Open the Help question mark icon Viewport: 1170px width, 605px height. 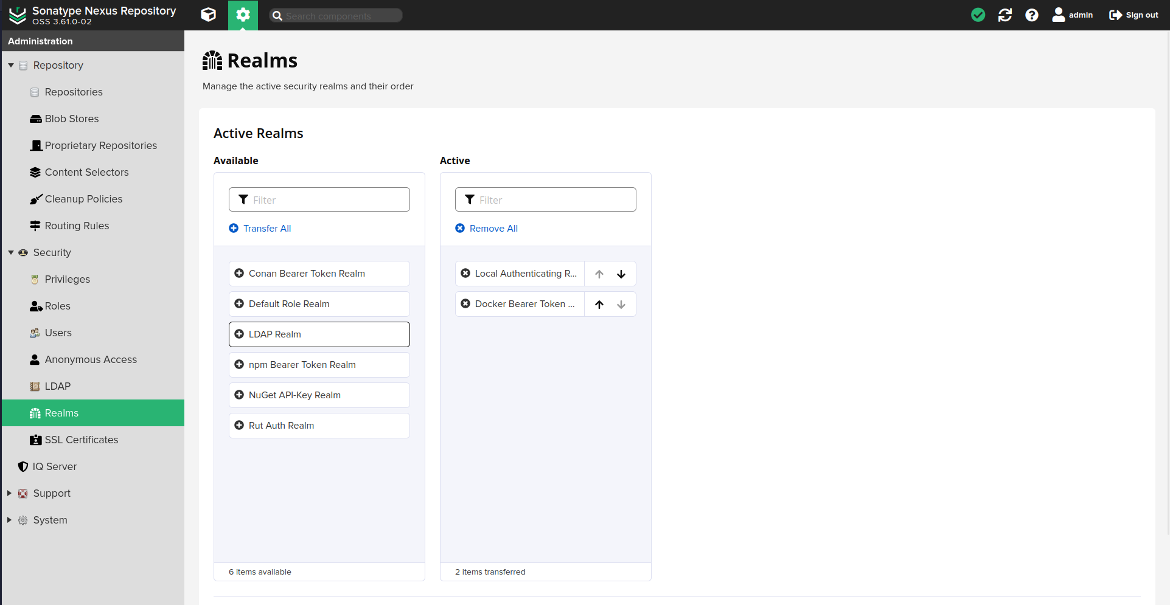coord(1031,15)
